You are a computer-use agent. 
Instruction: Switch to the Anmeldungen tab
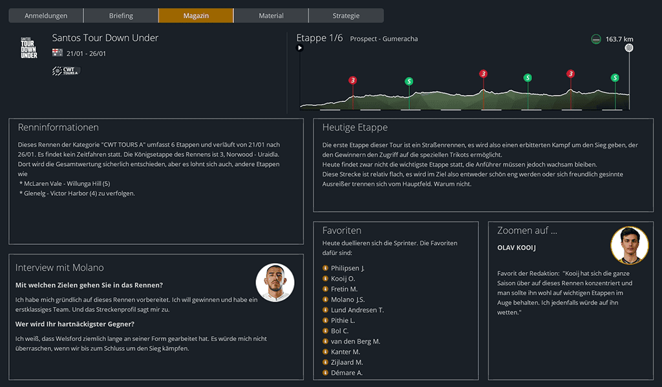click(46, 16)
